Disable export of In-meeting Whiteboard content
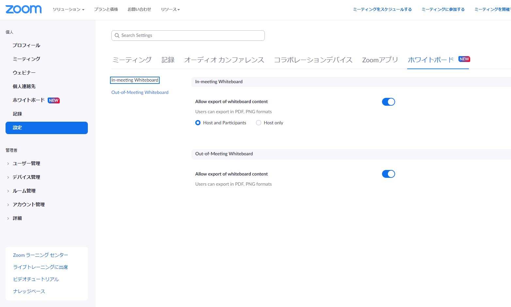Screen dimensions: 511x307 388,101
